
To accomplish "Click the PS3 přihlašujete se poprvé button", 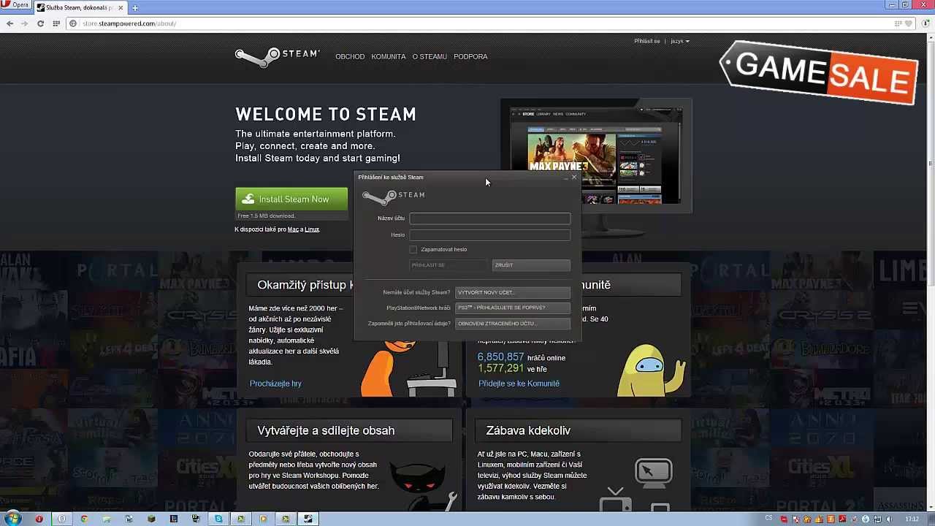I will 513,308.
